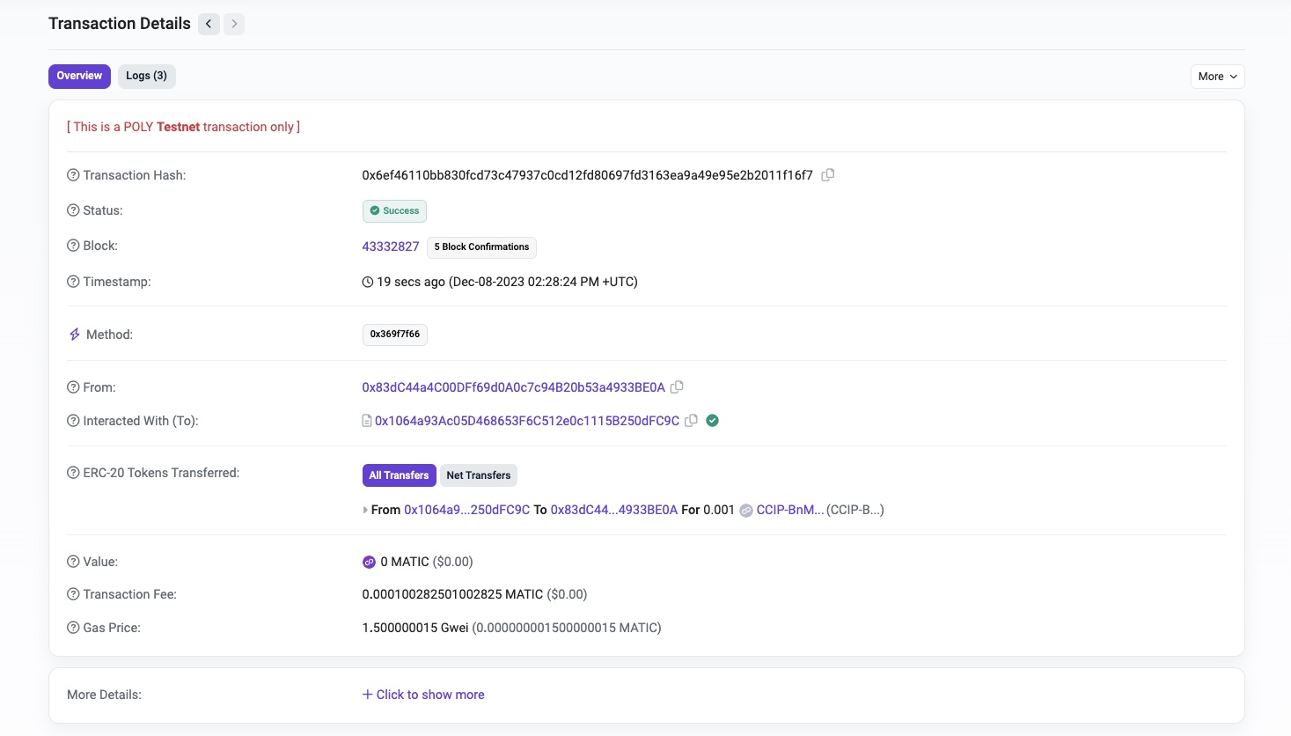
Task: Help icon next to Gas Price
Action: tap(73, 628)
